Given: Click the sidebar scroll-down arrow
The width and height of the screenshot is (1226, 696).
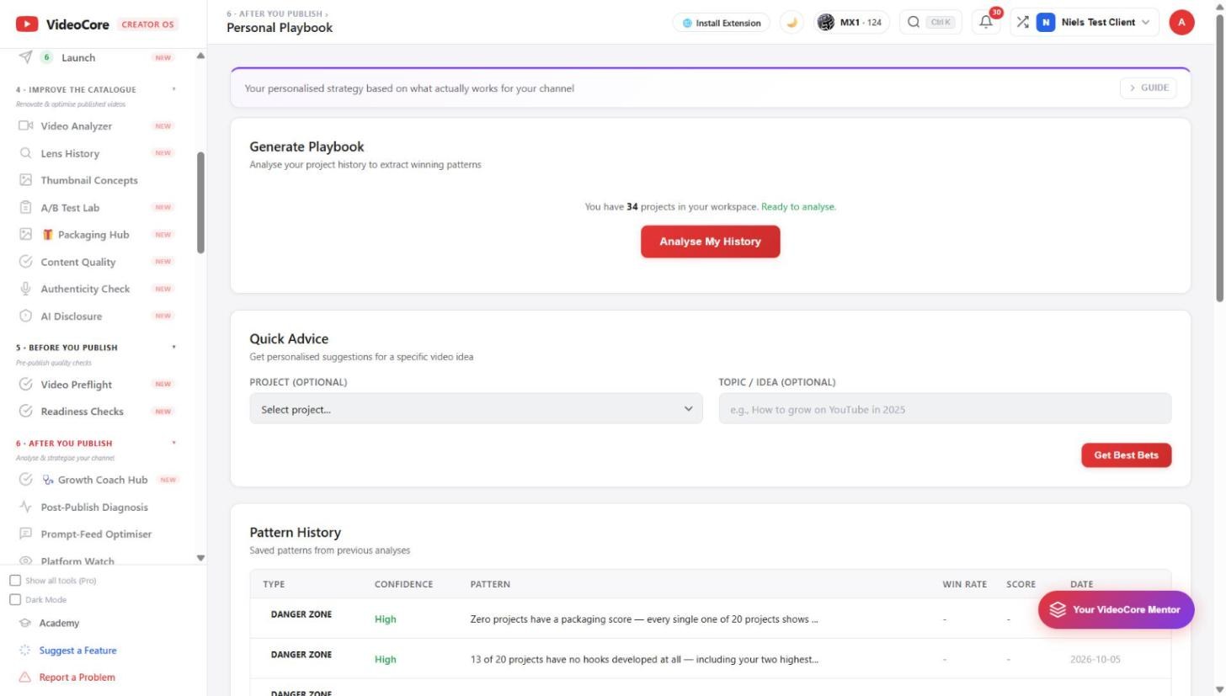Looking at the screenshot, I should pyautogui.click(x=200, y=558).
